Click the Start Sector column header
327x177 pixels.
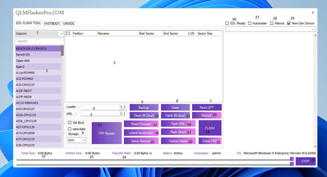[x=149, y=33]
